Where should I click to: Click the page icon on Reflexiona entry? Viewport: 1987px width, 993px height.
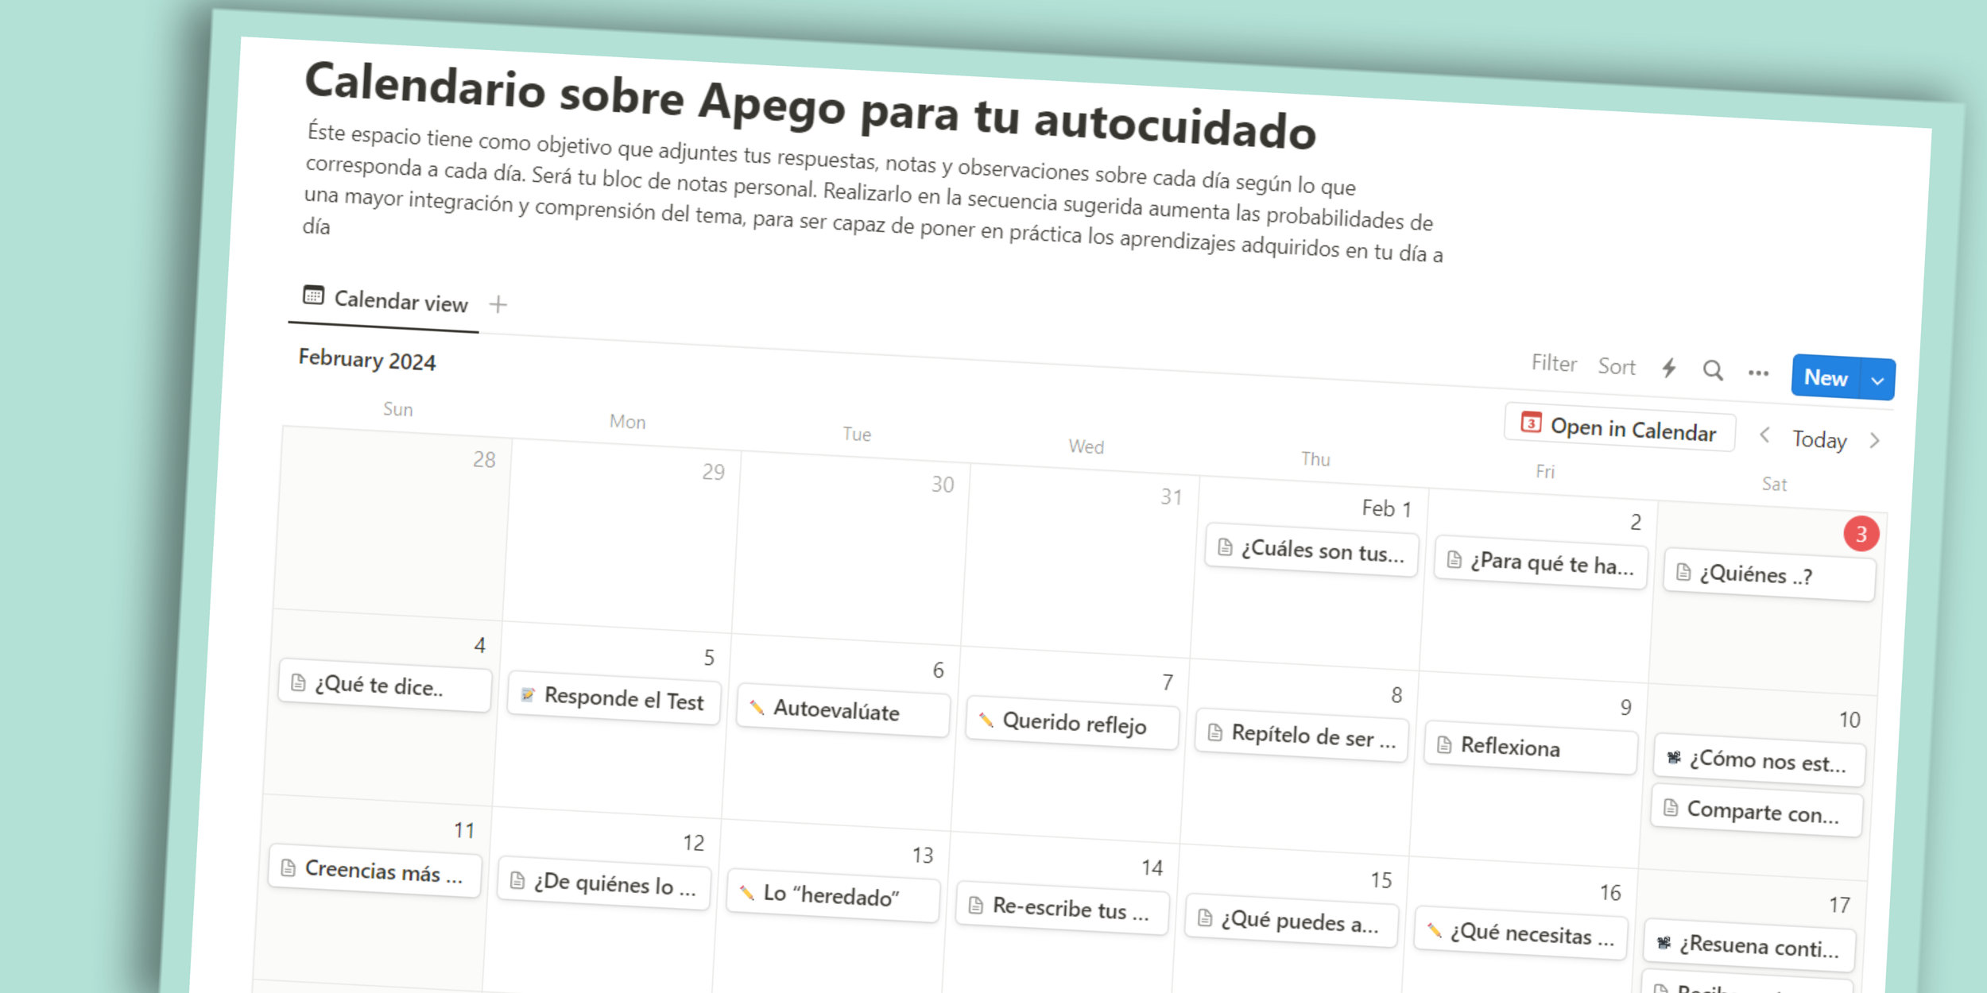pos(1444,744)
